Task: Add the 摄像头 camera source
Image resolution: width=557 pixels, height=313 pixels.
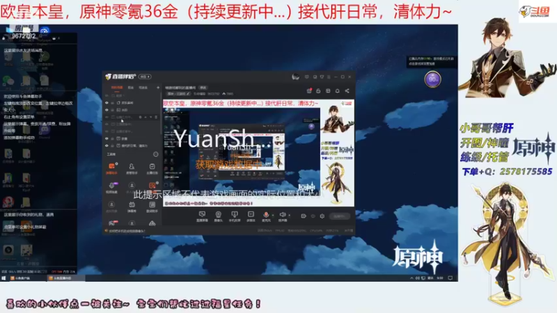Action: tap(218, 216)
